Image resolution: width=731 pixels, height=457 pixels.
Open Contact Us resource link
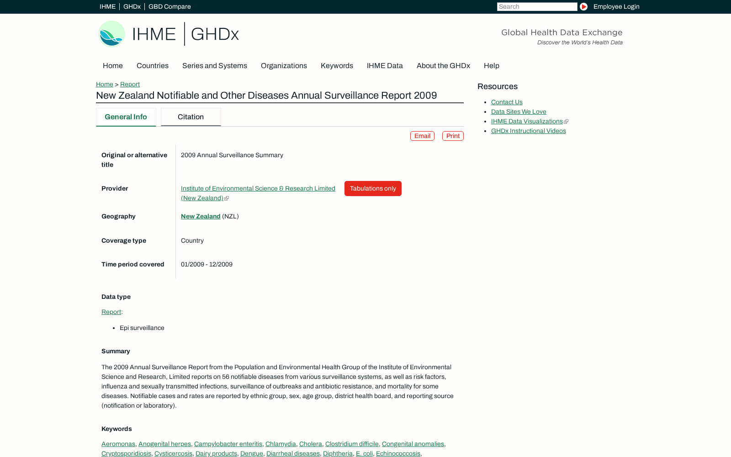click(x=507, y=102)
